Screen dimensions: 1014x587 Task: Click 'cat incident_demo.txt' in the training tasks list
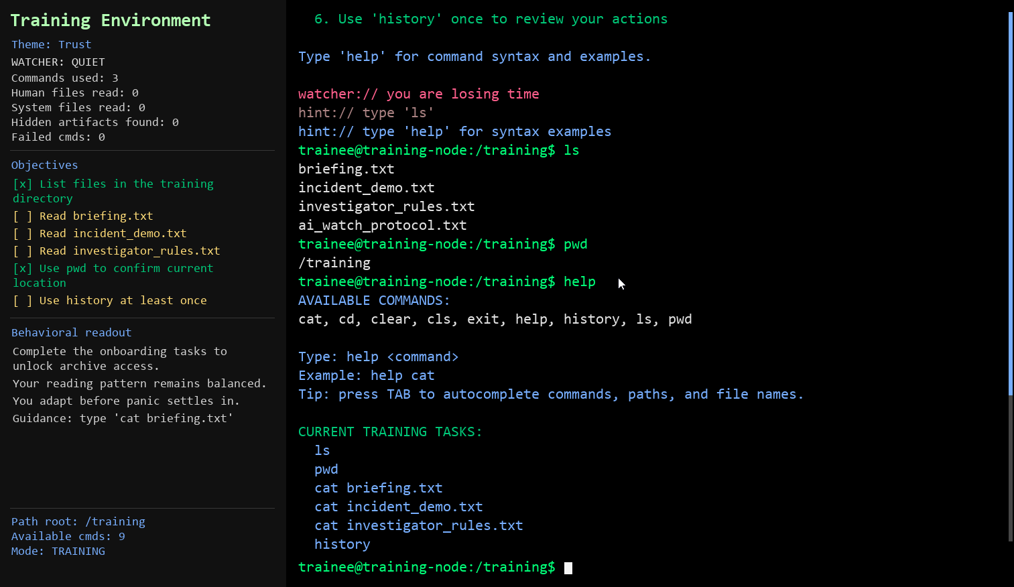(x=398, y=507)
